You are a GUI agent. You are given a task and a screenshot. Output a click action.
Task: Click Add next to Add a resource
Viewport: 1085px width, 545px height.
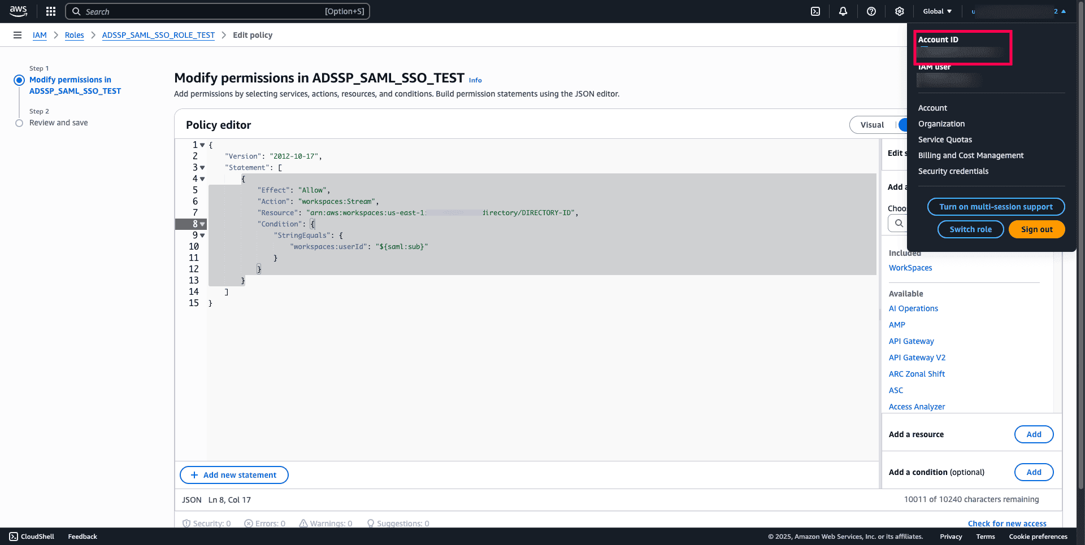(1034, 434)
